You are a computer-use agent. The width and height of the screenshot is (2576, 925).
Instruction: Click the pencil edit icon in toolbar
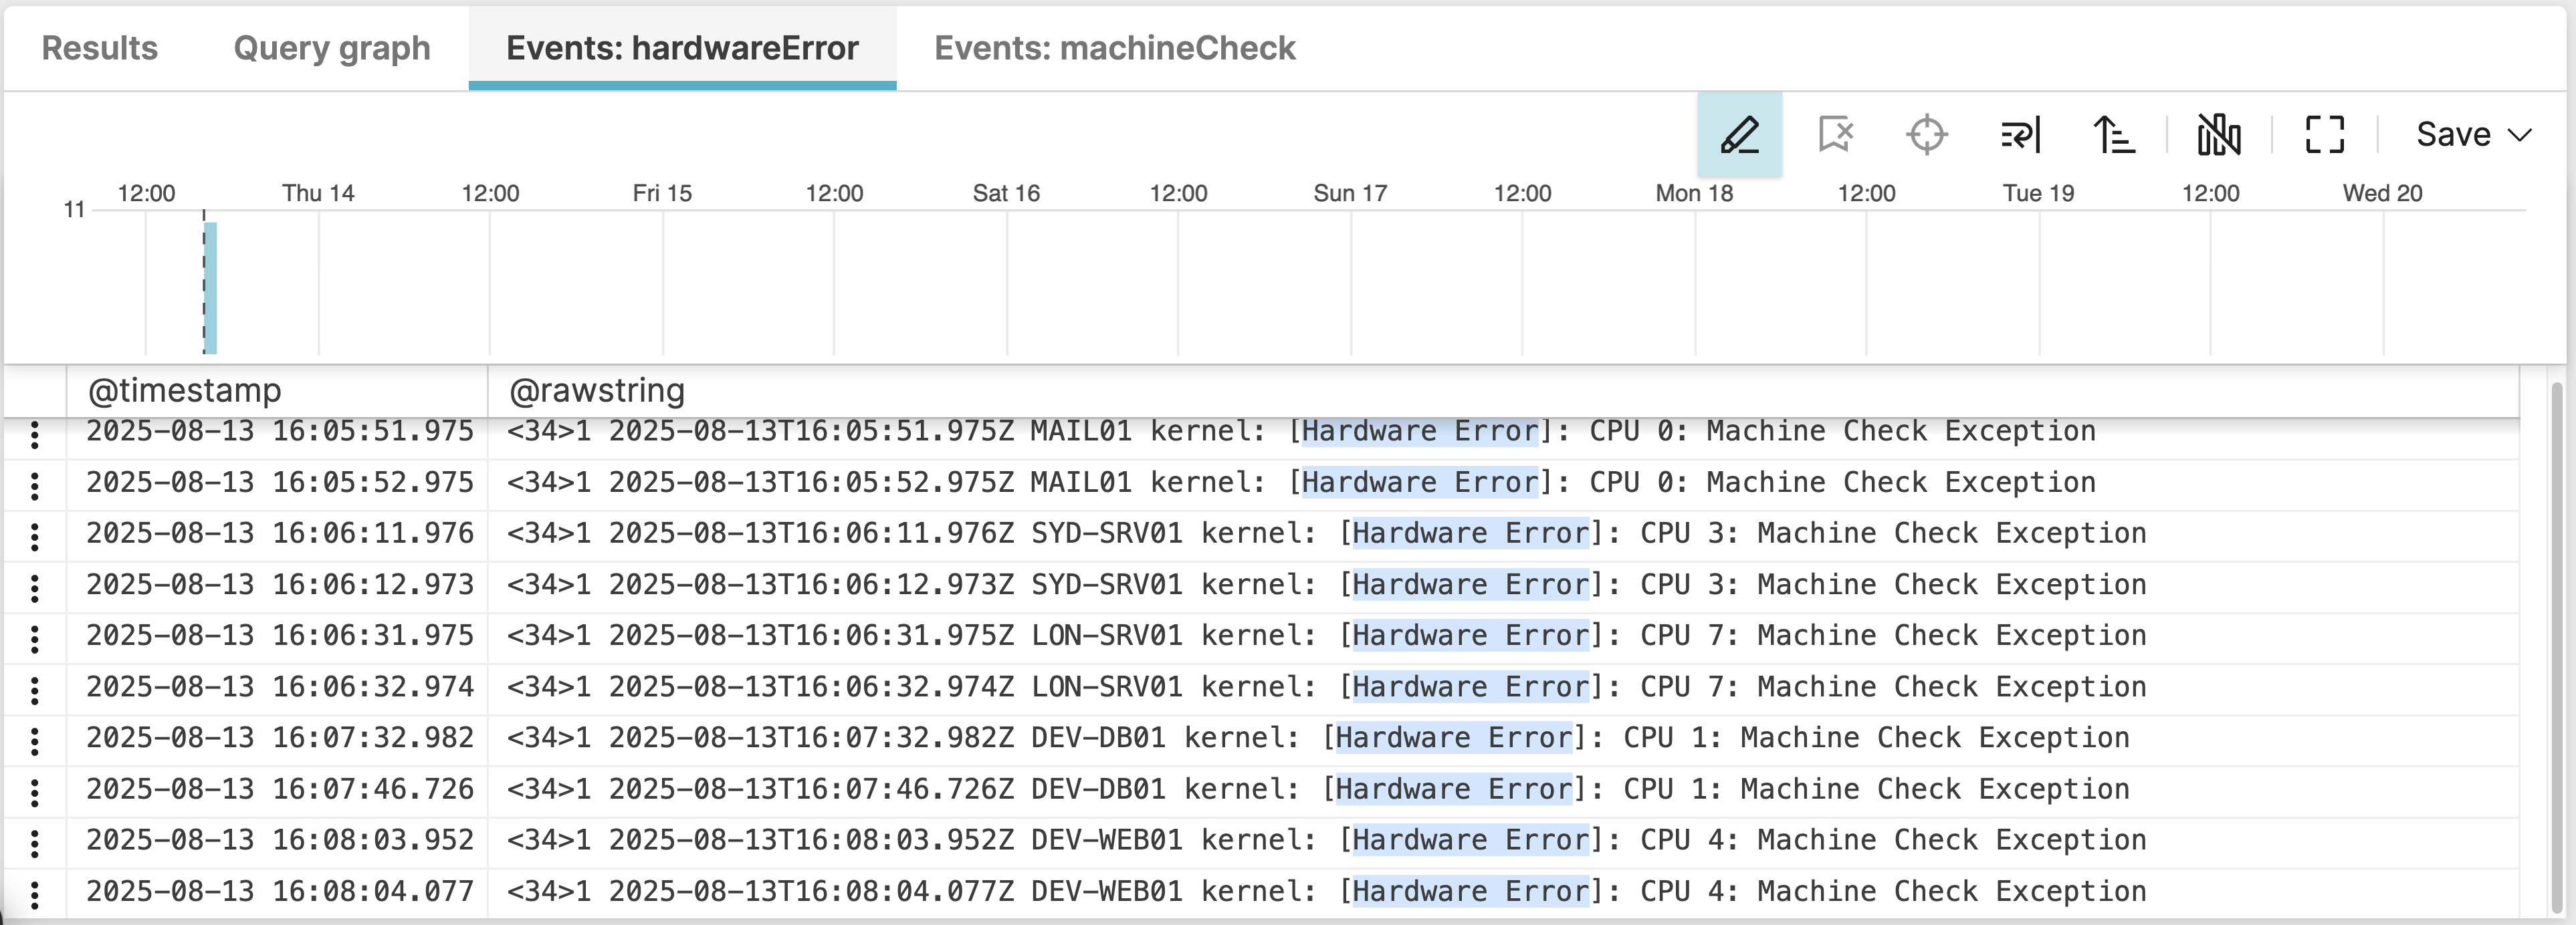(1739, 135)
